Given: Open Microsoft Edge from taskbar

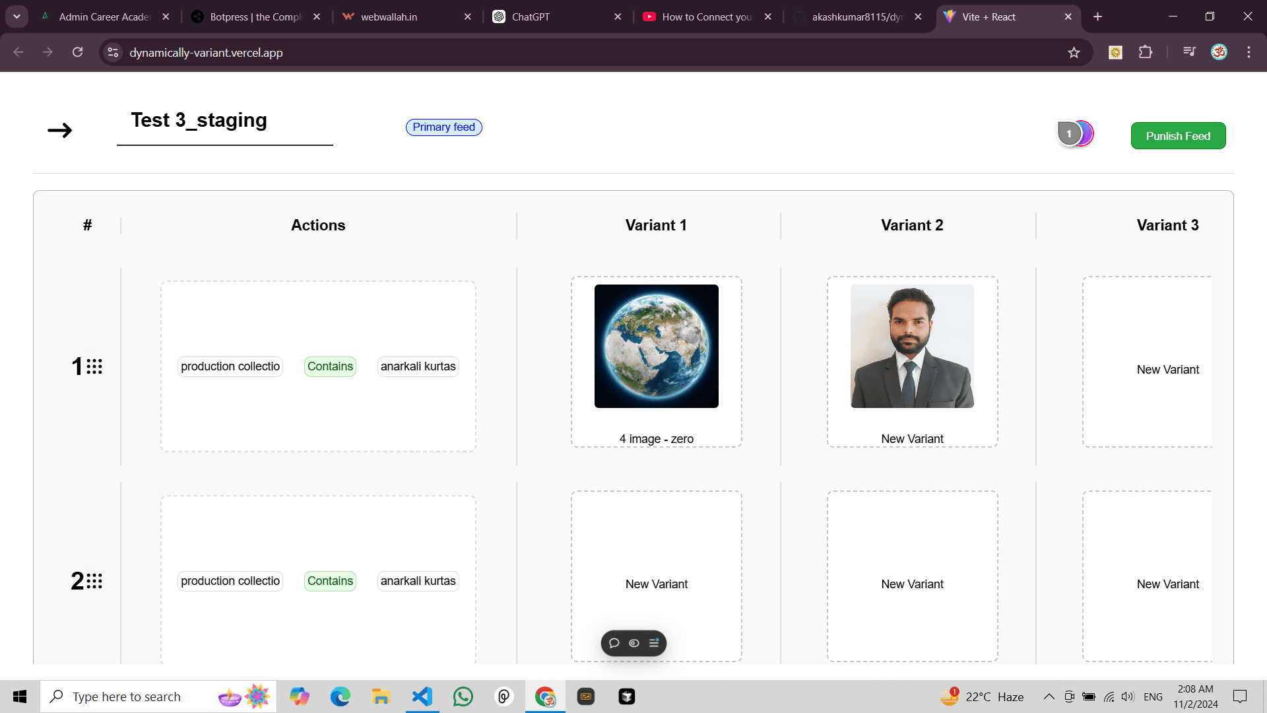Looking at the screenshot, I should (x=341, y=696).
